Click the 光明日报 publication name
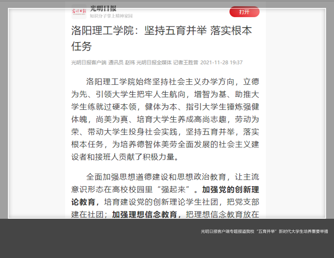This screenshot has height=258, width=334. (103, 8)
